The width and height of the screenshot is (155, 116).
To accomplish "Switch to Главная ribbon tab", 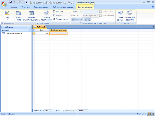I will coord(14,7).
